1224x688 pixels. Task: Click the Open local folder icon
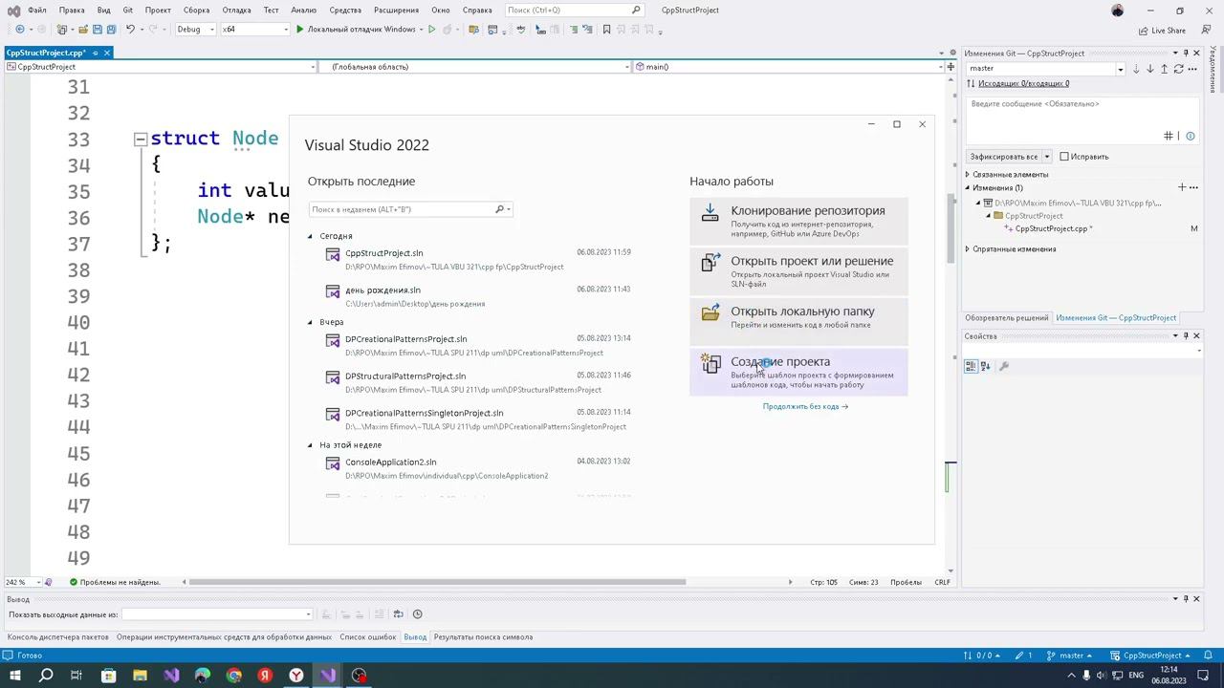[710, 312]
